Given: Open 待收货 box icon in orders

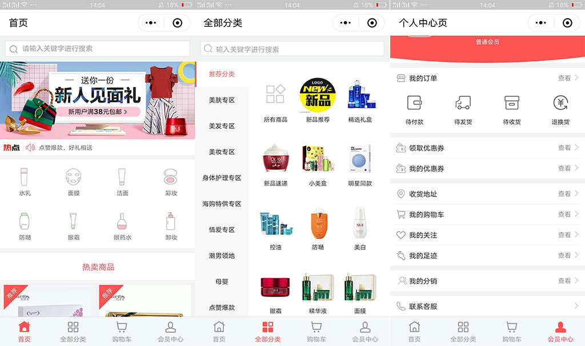Looking at the screenshot, I should pyautogui.click(x=511, y=103).
